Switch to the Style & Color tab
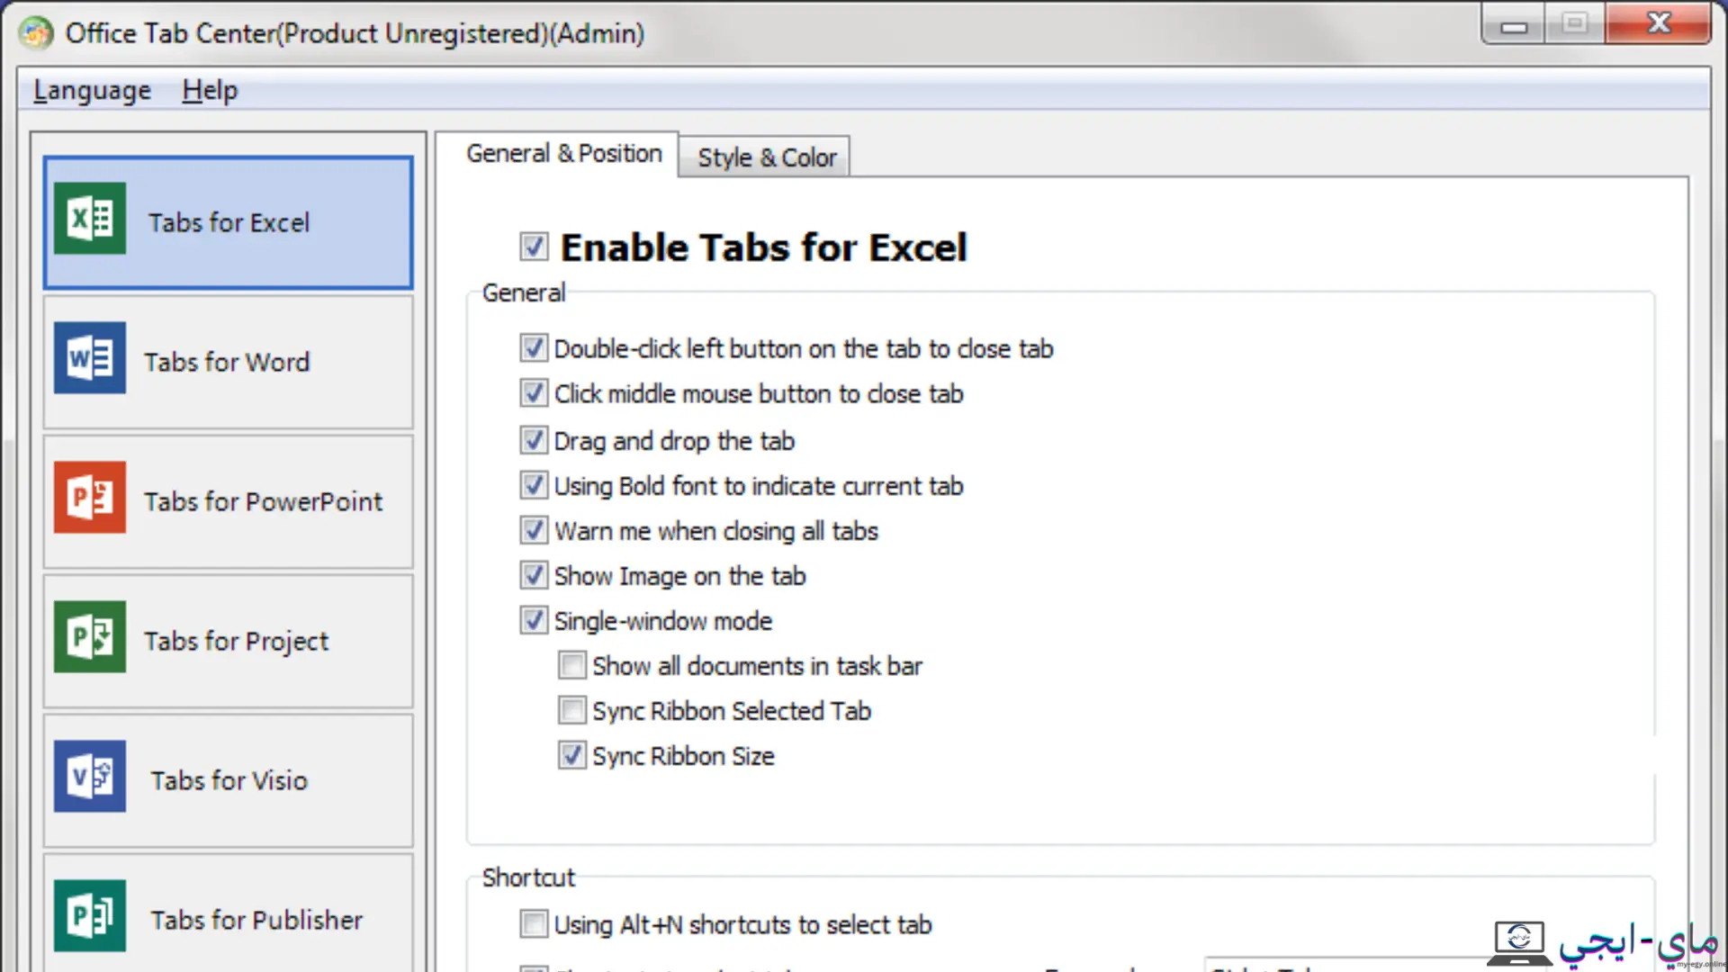The width and height of the screenshot is (1728, 972). 766,157
